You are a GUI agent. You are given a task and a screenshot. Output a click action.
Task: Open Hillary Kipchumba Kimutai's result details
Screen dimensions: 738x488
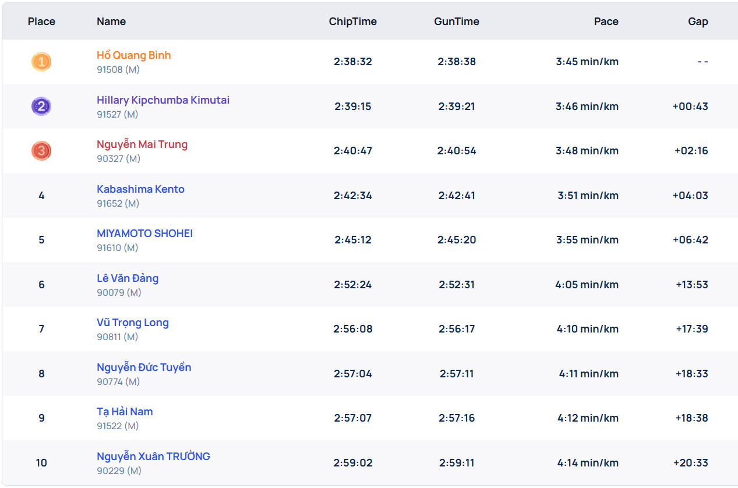coord(163,100)
